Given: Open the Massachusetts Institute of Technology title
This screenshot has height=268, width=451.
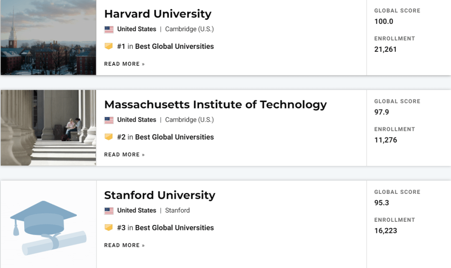Looking at the screenshot, I should (x=215, y=105).
